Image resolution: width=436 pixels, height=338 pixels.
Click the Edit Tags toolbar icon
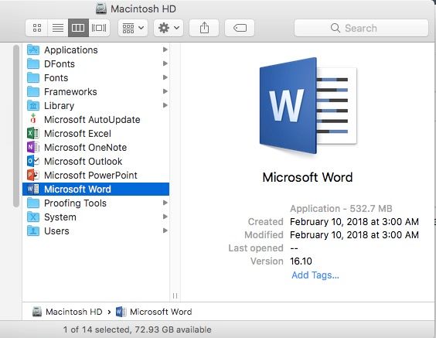[240, 28]
